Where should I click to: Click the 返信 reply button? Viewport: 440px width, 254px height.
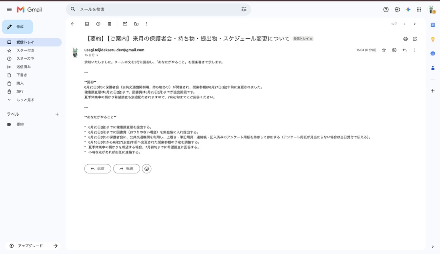(98, 169)
